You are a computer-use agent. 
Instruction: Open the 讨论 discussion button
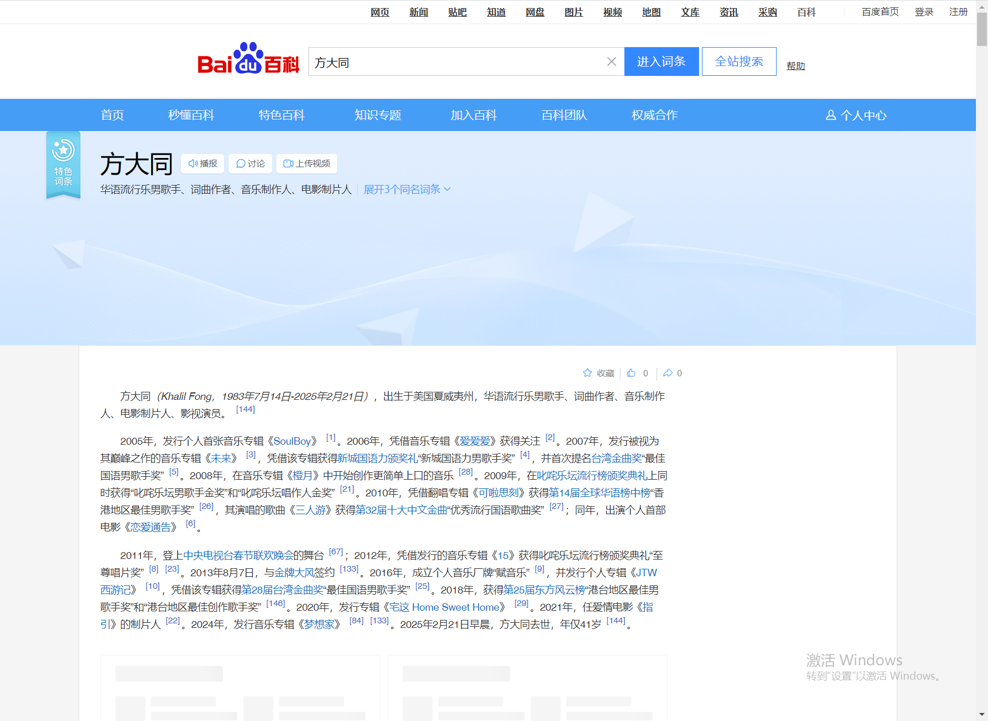[x=250, y=164]
